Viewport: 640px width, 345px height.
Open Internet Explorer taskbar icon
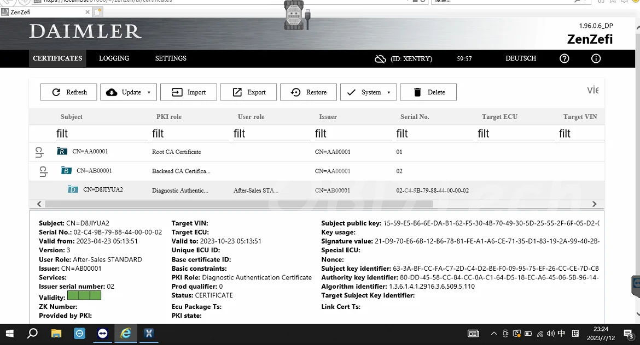coord(126,334)
